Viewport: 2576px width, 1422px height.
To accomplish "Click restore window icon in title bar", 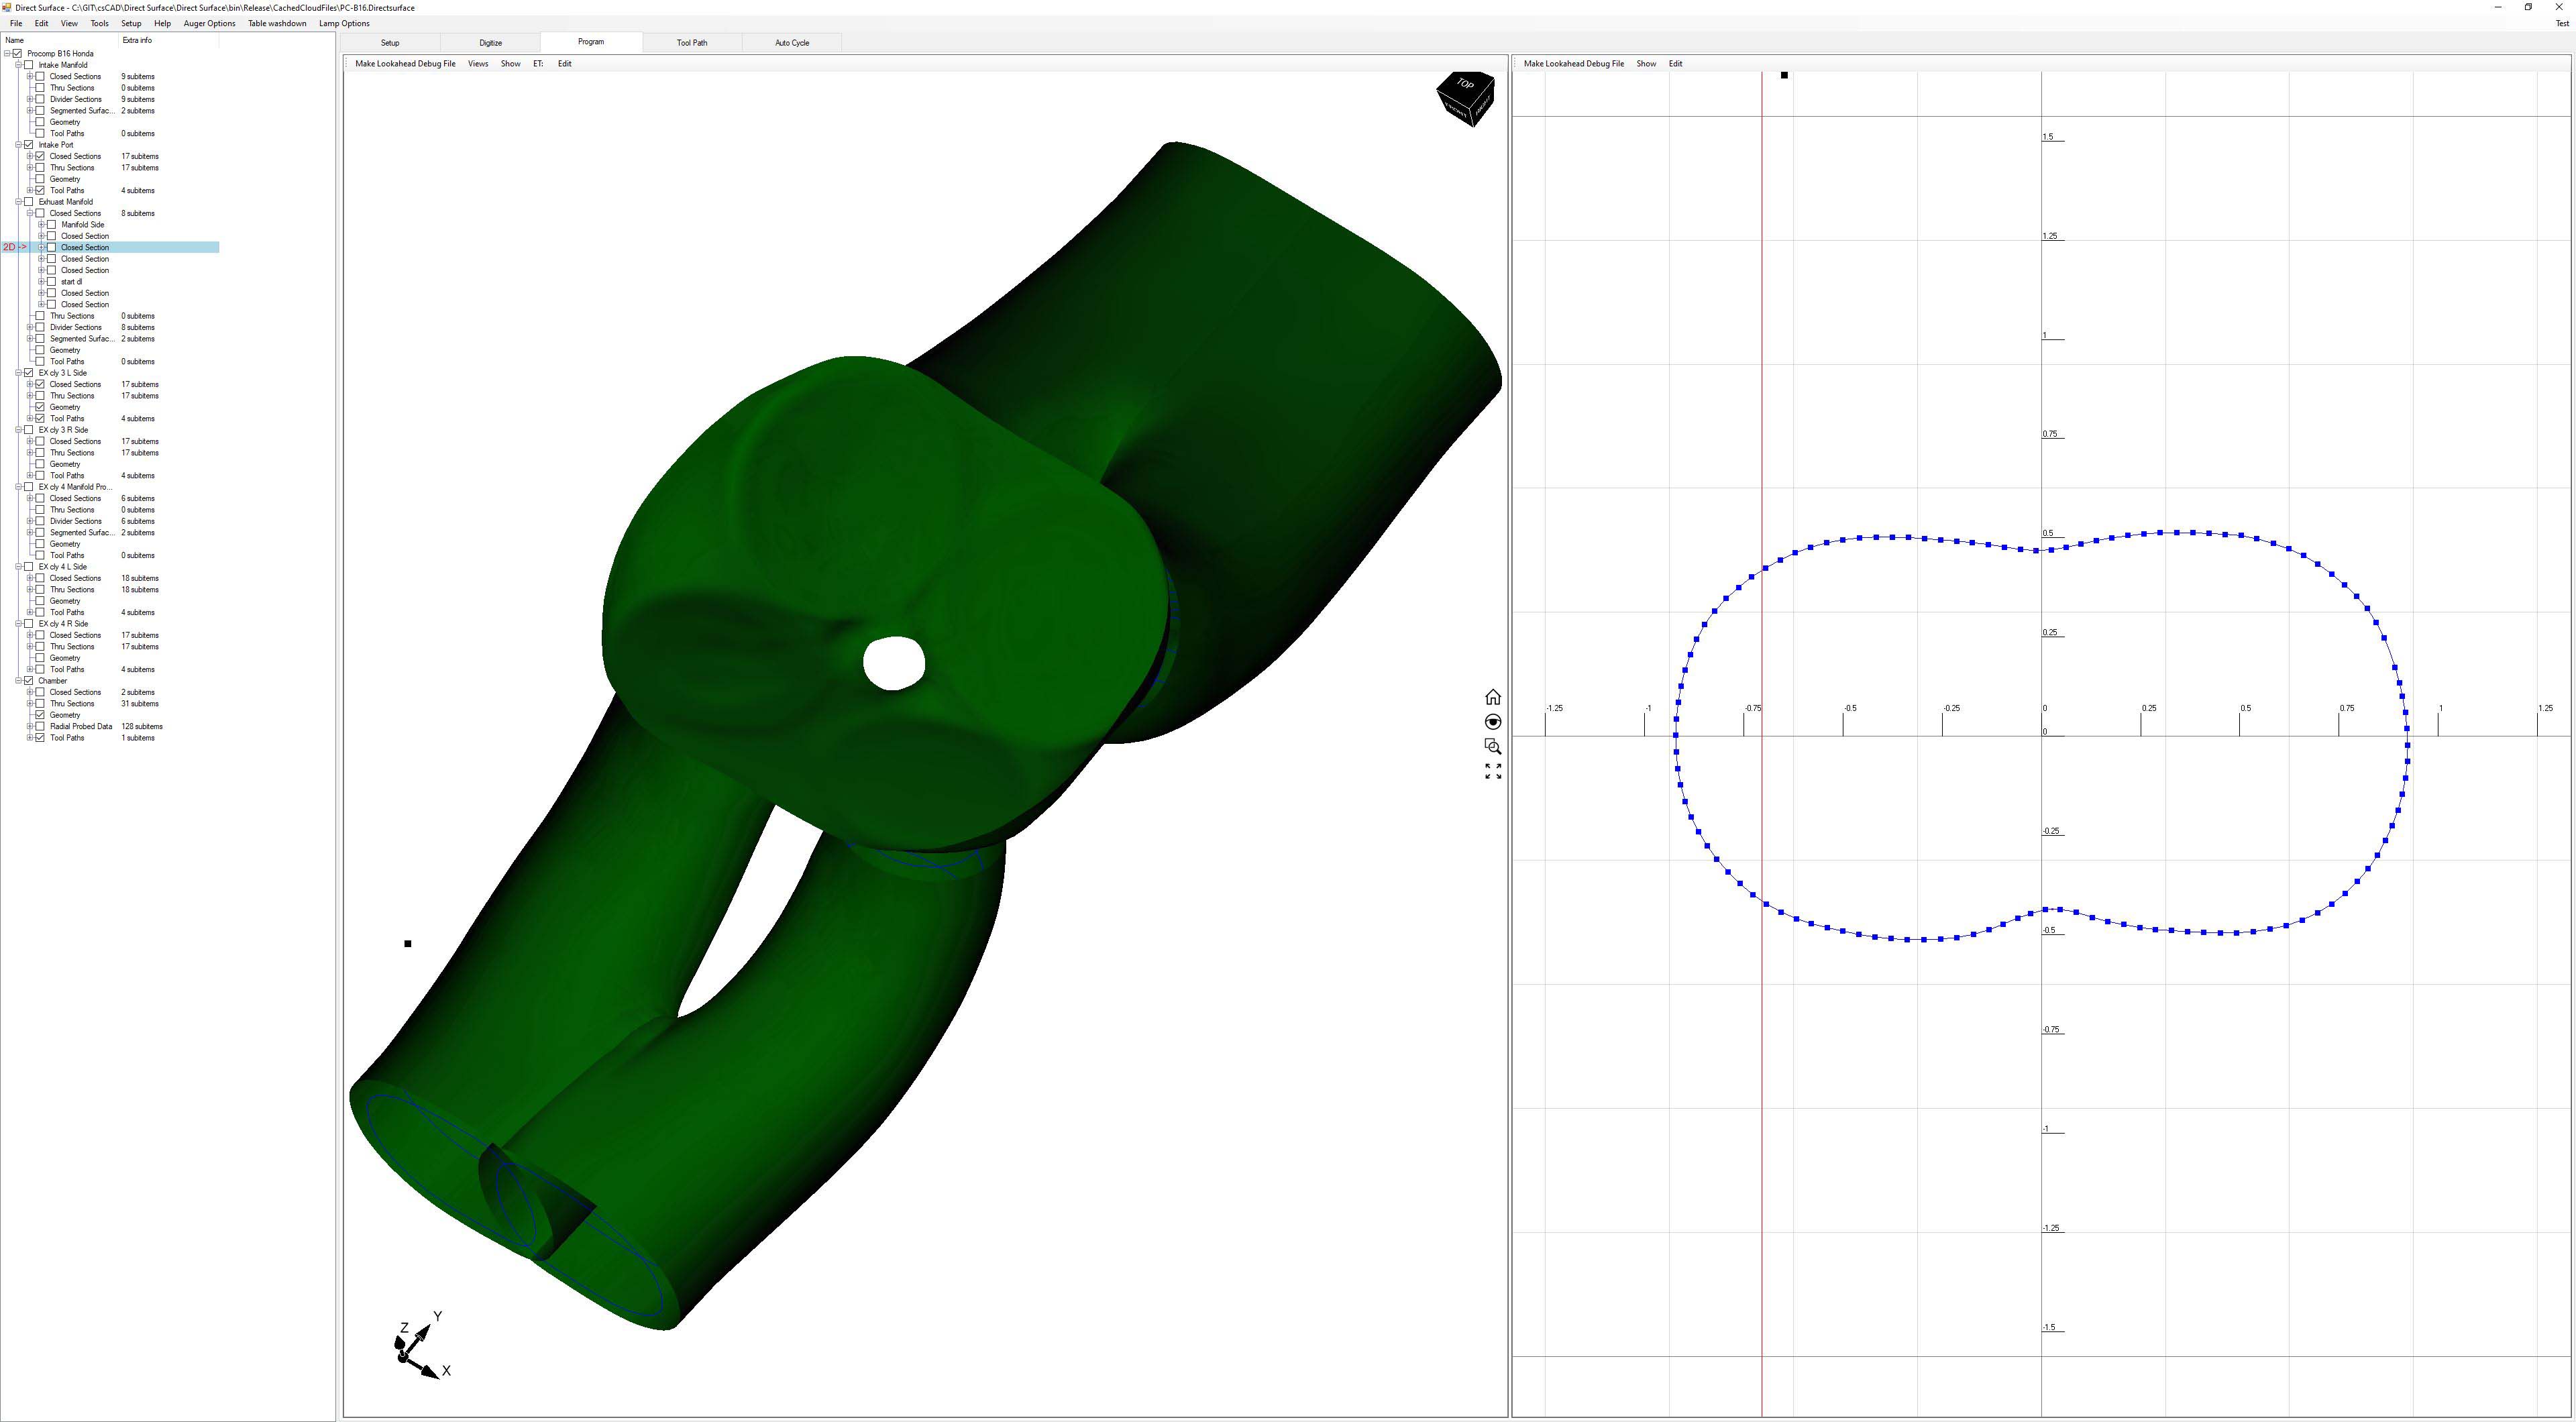I will pyautogui.click(x=2528, y=7).
